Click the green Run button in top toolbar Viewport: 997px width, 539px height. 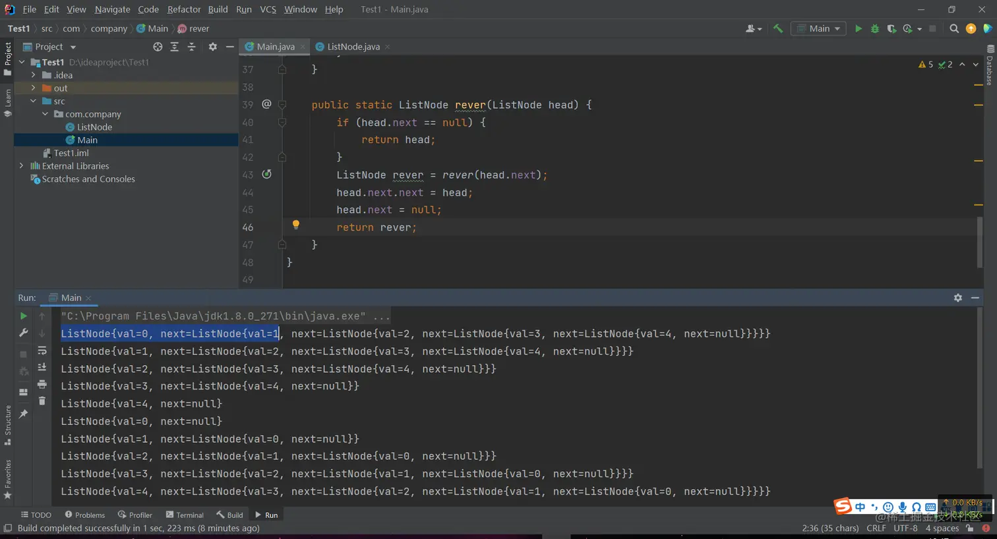click(858, 28)
